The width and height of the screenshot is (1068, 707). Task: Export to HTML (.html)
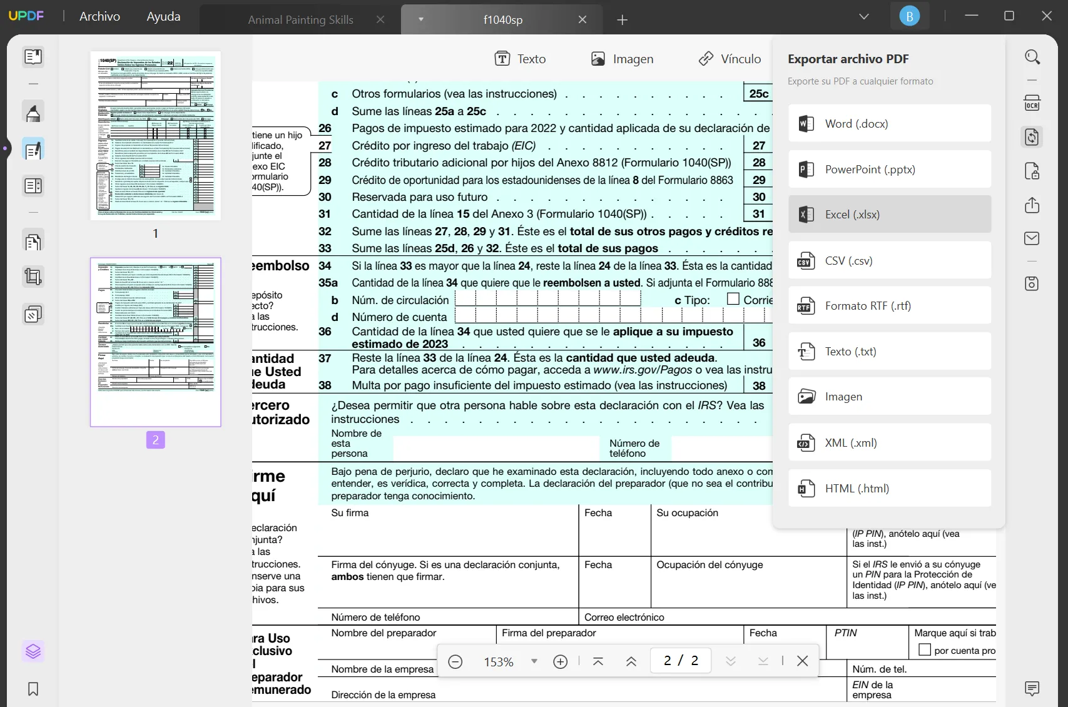coord(890,488)
